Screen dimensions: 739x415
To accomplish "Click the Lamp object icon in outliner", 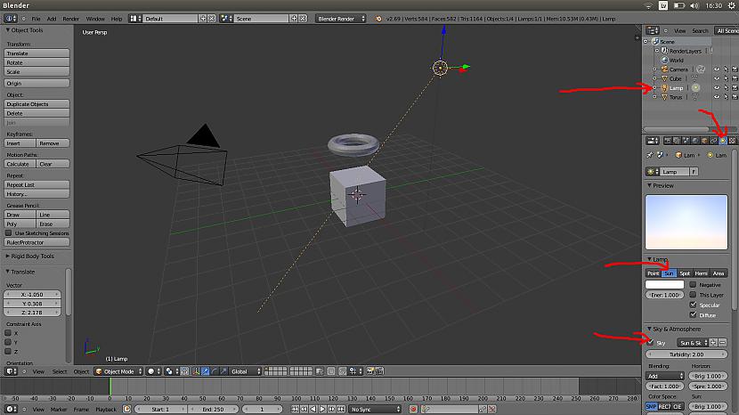I will tap(664, 87).
